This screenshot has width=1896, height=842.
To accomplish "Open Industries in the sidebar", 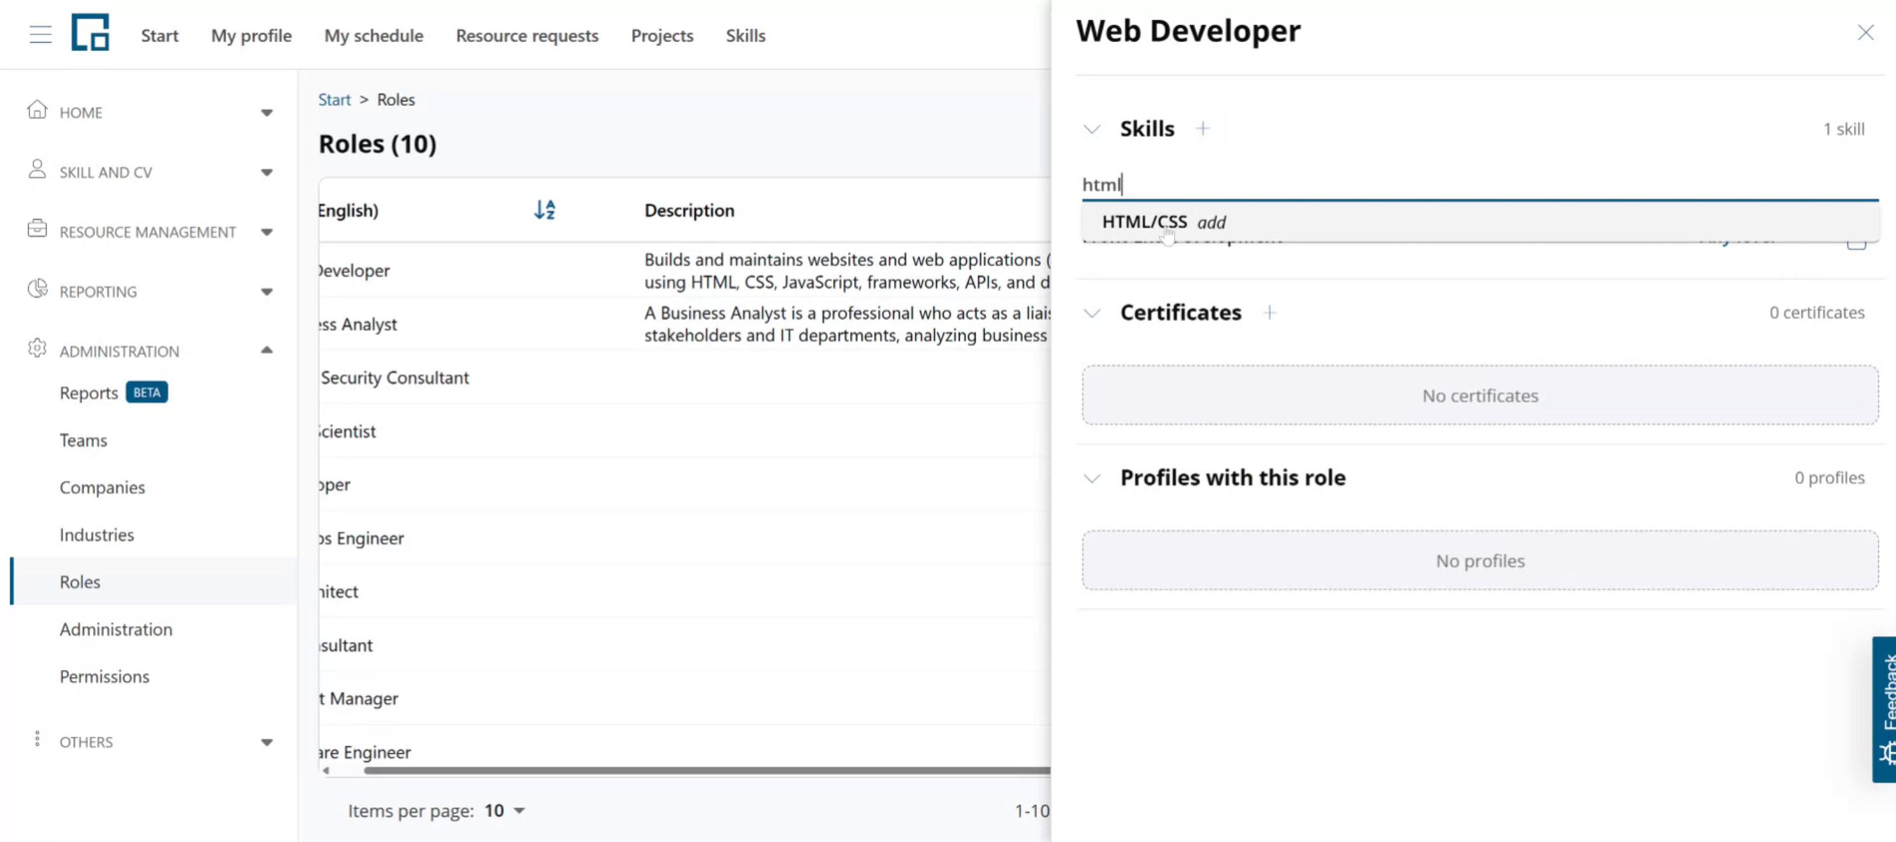I will click(x=96, y=534).
